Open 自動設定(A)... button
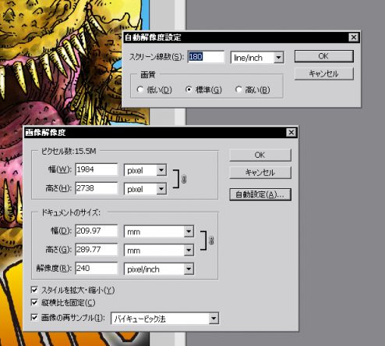 [x=260, y=194]
